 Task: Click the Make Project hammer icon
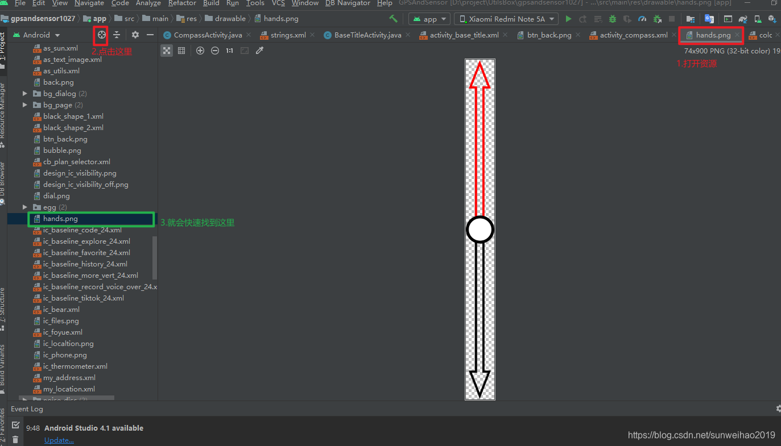[393, 19]
